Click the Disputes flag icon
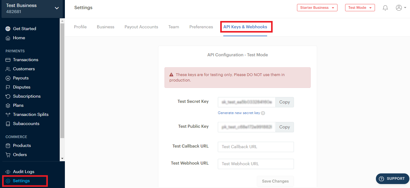This screenshot has width=410, height=188. (8, 87)
